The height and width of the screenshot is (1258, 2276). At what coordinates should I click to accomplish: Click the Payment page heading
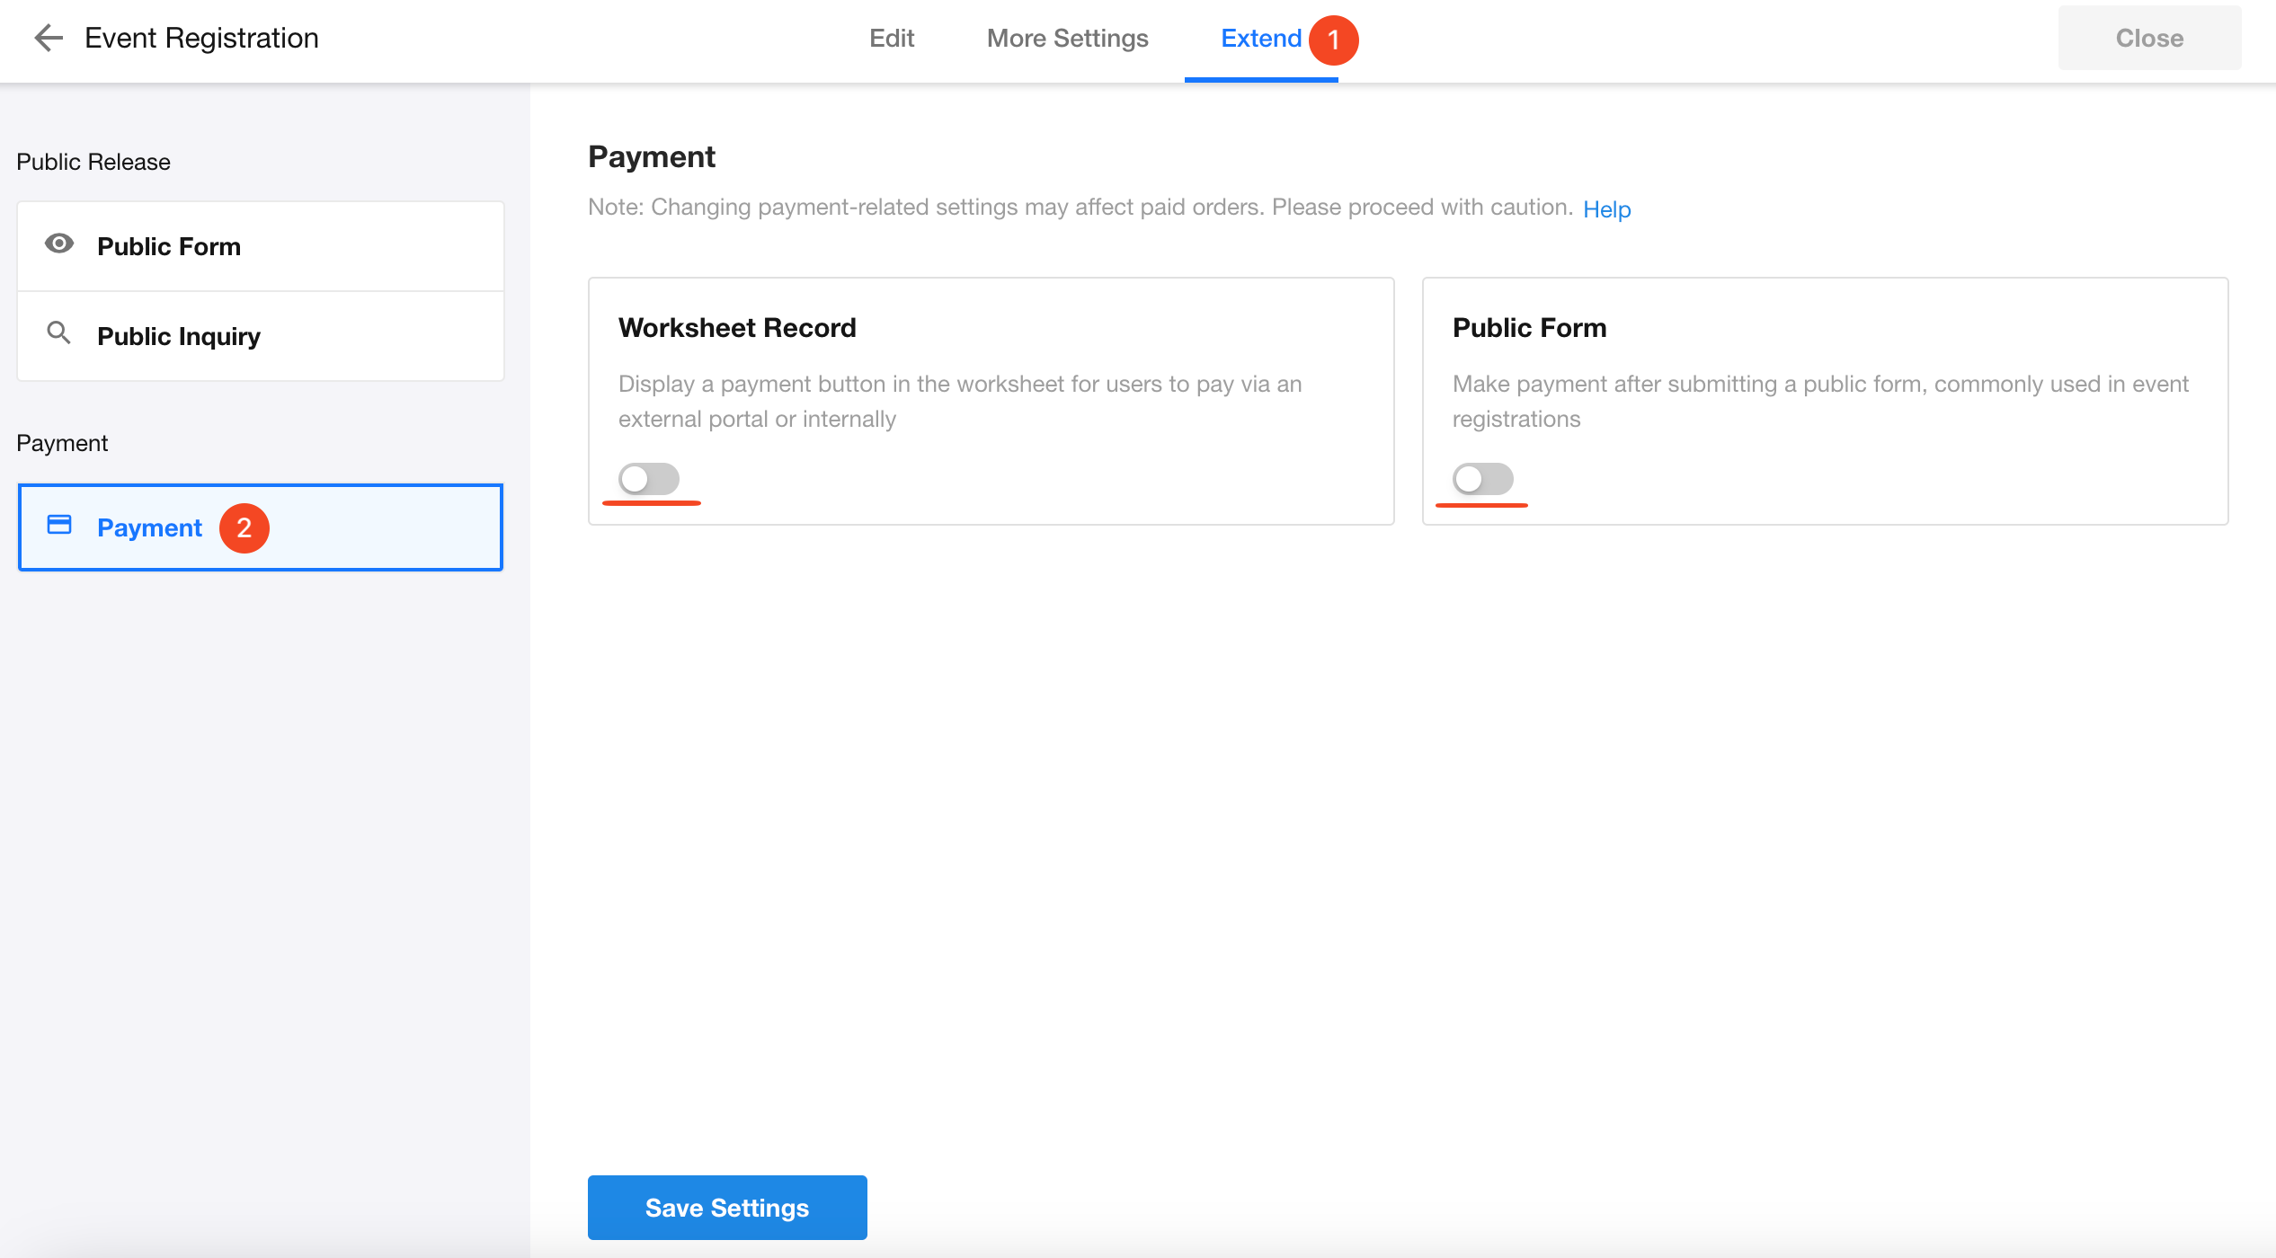click(x=652, y=157)
